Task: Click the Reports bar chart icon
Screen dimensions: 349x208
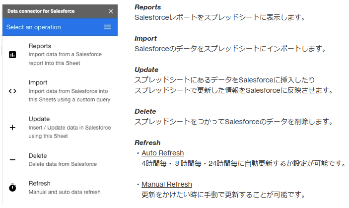Action: tap(12, 55)
